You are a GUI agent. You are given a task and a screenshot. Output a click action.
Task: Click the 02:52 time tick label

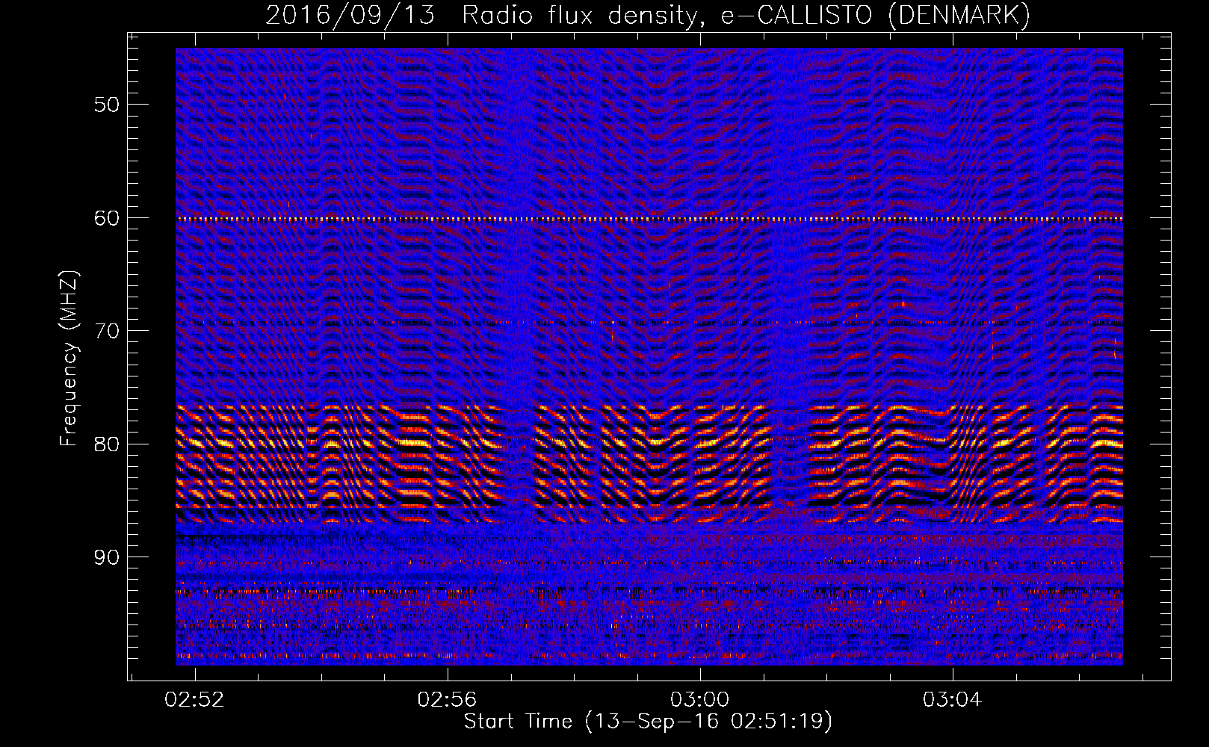[x=195, y=700]
